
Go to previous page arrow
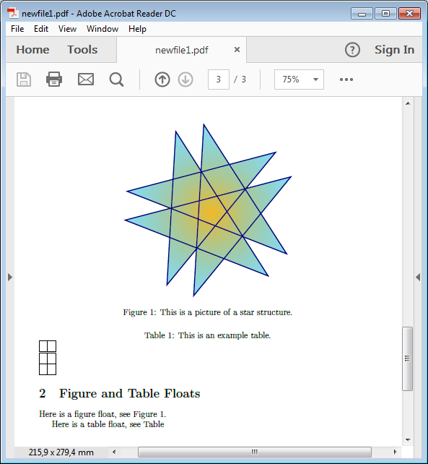pos(162,80)
